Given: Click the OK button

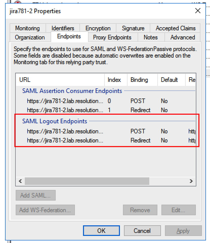Looking at the screenshot, I should [x=101, y=231].
